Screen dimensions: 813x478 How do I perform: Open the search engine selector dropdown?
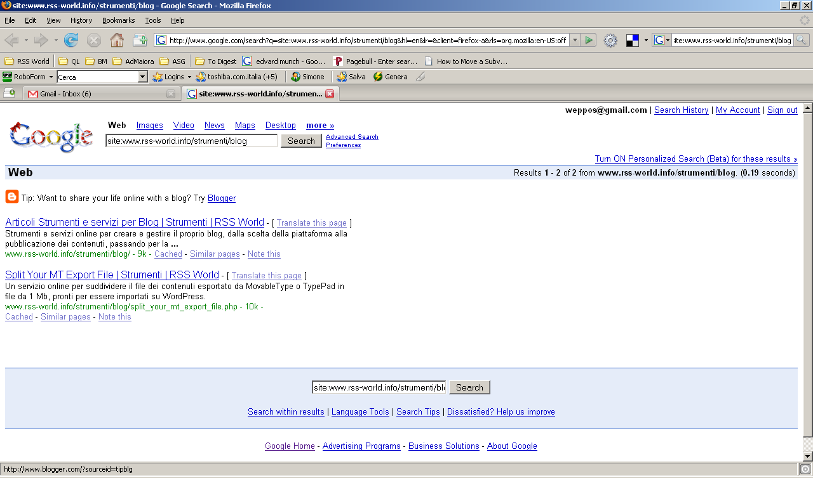(662, 41)
